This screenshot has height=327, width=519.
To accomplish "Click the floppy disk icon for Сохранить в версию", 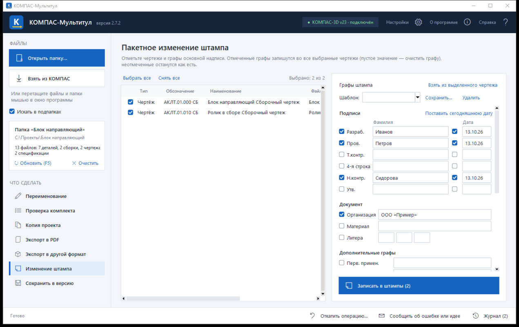I will click(18, 283).
